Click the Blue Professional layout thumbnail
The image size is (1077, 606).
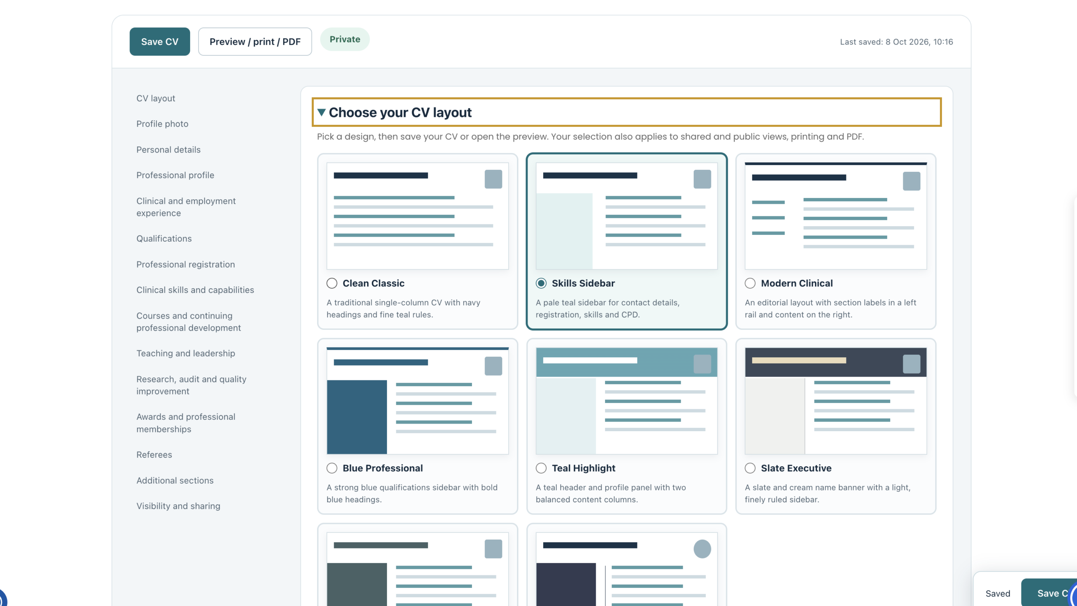coord(417,401)
